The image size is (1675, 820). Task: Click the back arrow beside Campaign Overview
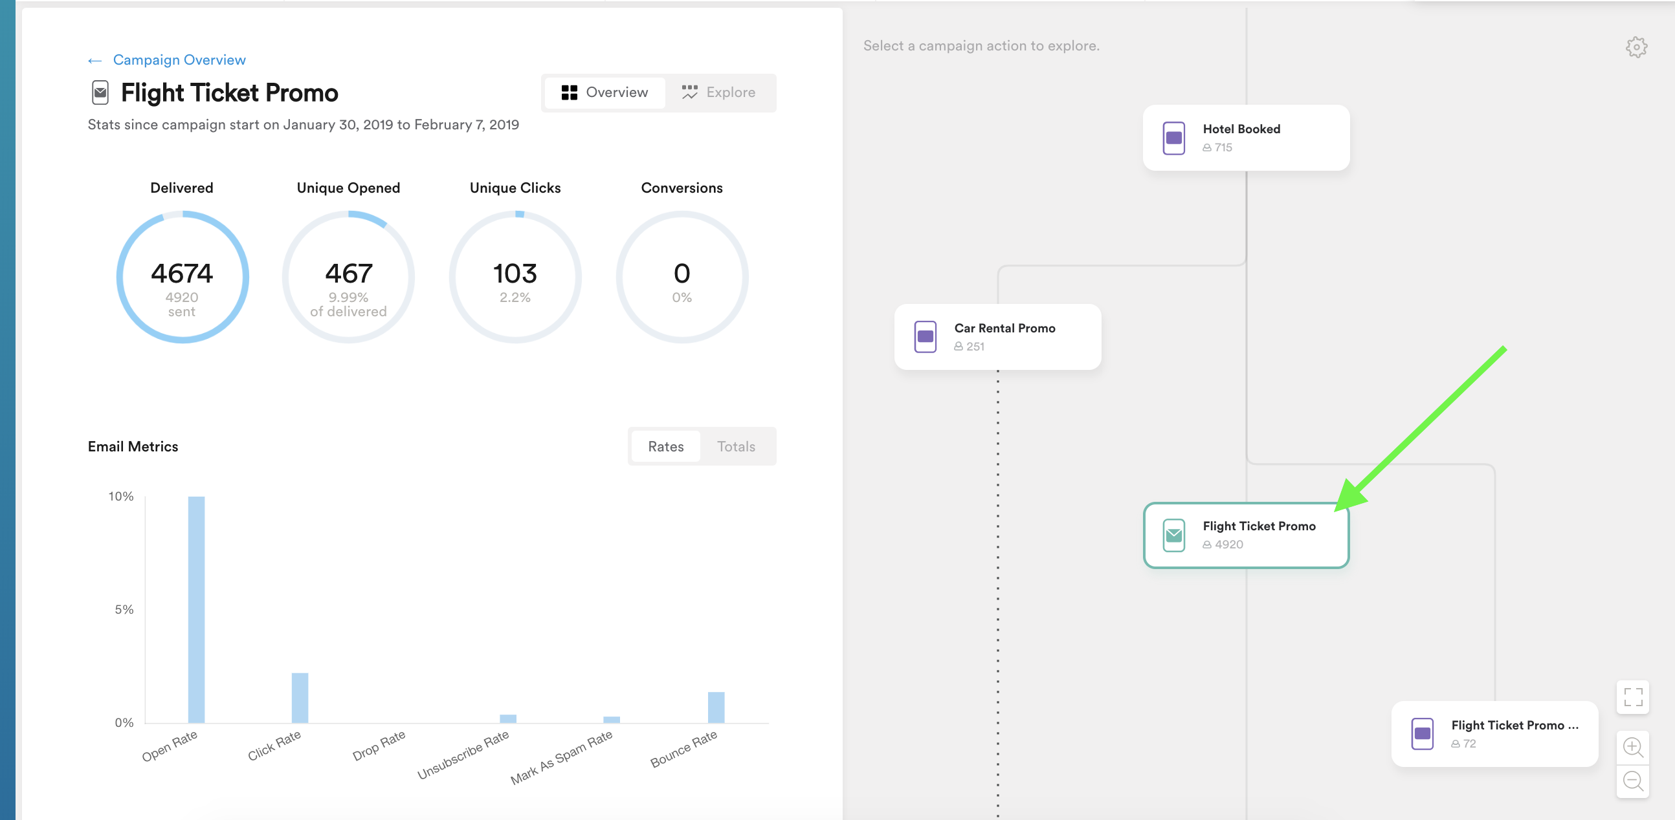tap(95, 60)
